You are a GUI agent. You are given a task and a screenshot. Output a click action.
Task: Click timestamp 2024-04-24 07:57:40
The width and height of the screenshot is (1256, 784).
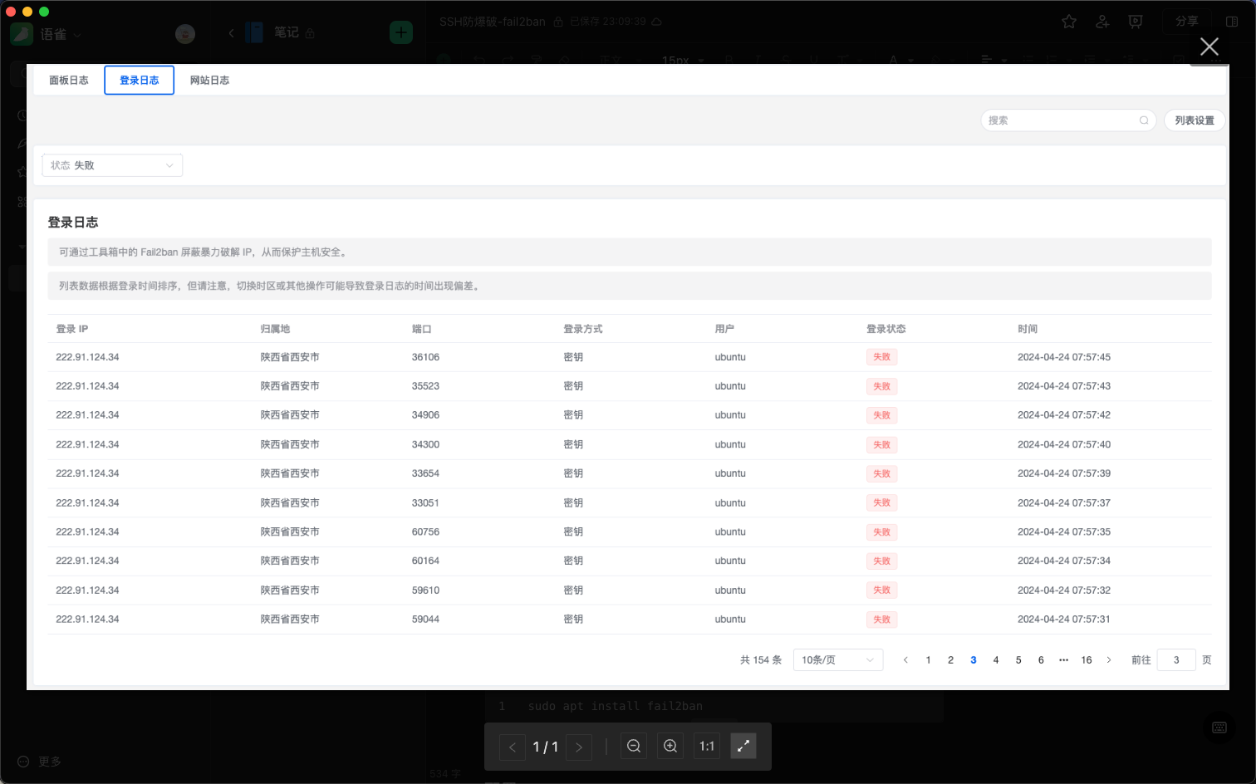point(1064,444)
